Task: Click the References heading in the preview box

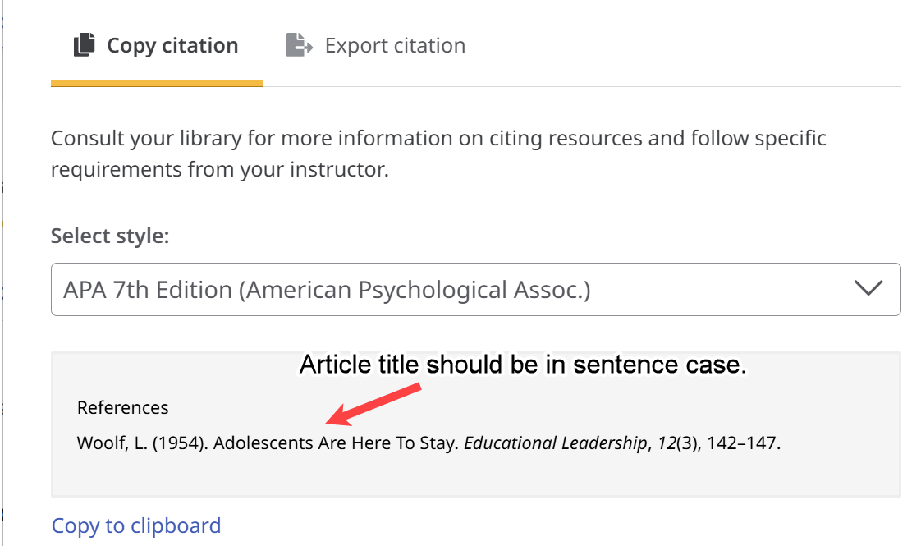Action: tap(123, 407)
